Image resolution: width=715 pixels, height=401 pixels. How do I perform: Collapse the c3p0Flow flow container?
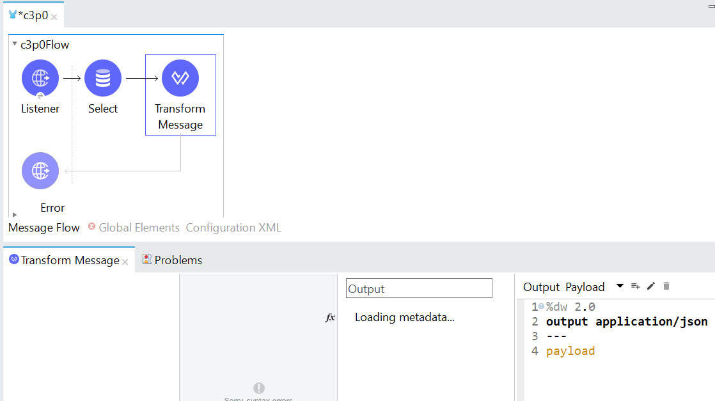click(x=15, y=44)
